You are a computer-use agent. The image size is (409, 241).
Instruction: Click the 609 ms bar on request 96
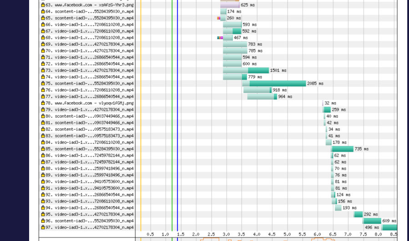[x=372, y=221]
